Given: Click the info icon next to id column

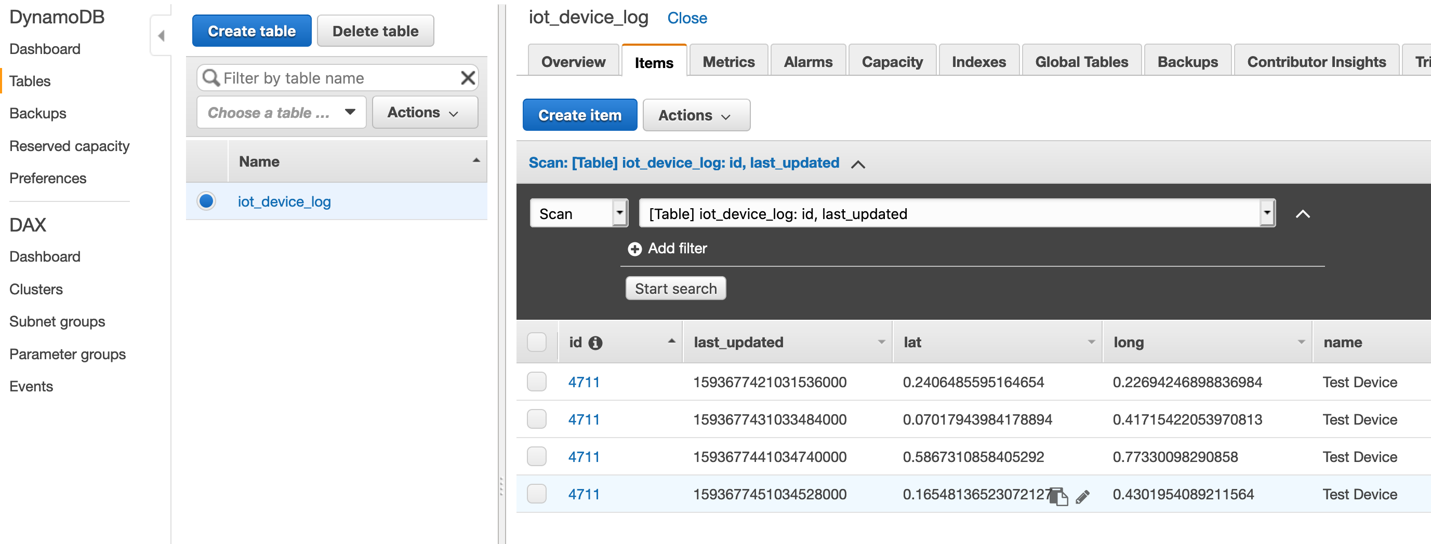Looking at the screenshot, I should 595,343.
